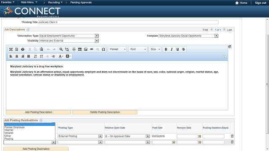This screenshot has width=269, height=151.
Task: Open the Template dropdown
Action: click(x=216, y=36)
